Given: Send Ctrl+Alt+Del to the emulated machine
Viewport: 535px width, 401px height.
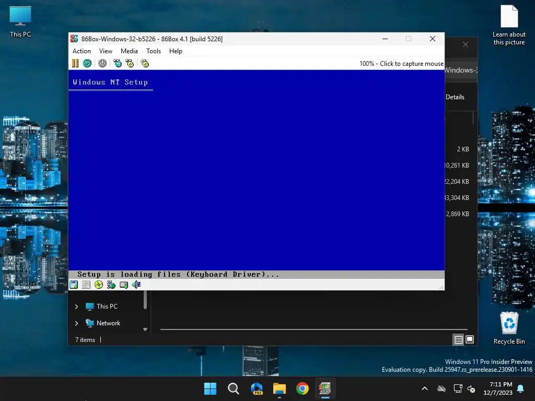Looking at the screenshot, I should (118, 63).
